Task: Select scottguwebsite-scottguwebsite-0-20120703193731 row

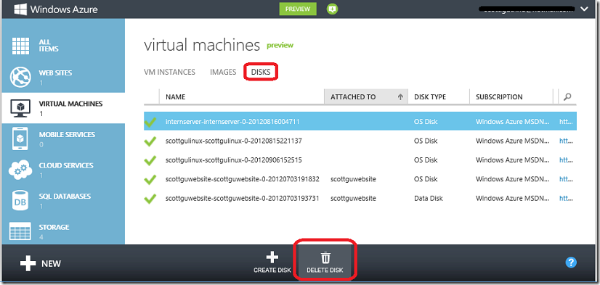Action: (x=360, y=198)
